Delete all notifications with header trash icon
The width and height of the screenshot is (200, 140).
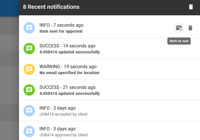191,7
